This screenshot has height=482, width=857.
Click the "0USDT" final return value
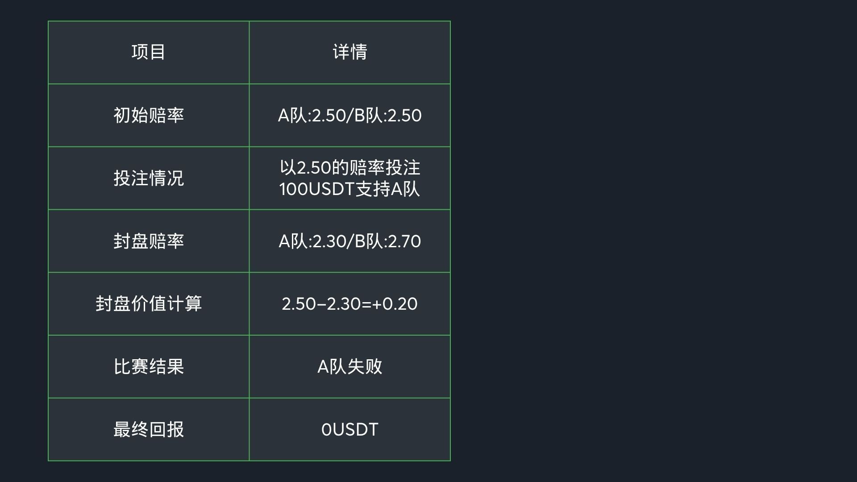coord(349,429)
